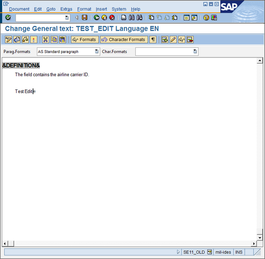Click the Paste clipboard icon
Image resolution: width=265 pixels, height=259 pixels.
pyautogui.click(x=63, y=40)
